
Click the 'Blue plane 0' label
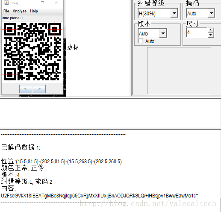tap(12, 18)
